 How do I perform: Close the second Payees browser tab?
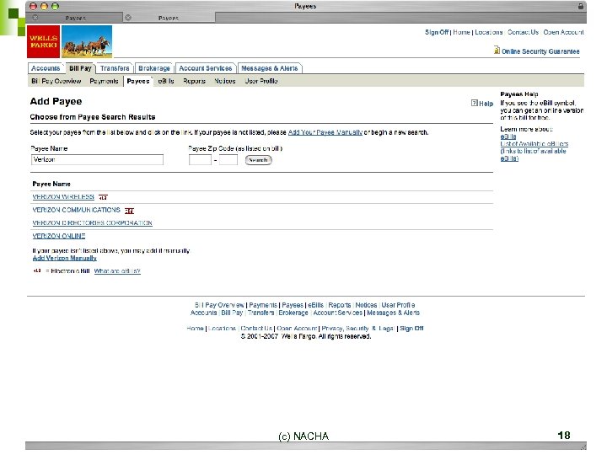[x=128, y=18]
